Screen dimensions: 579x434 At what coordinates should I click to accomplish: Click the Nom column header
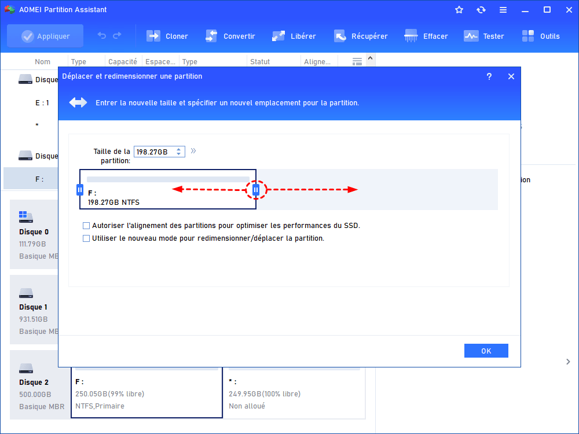(x=42, y=62)
